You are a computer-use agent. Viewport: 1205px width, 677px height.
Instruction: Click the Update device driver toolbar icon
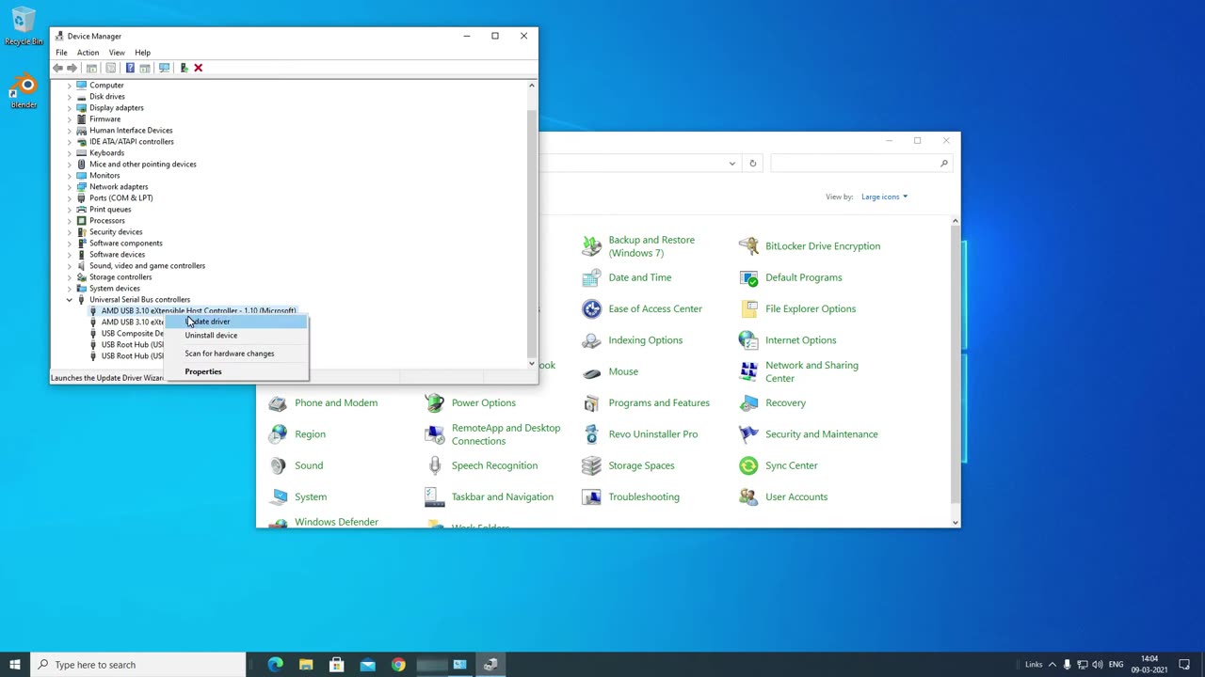tap(184, 68)
